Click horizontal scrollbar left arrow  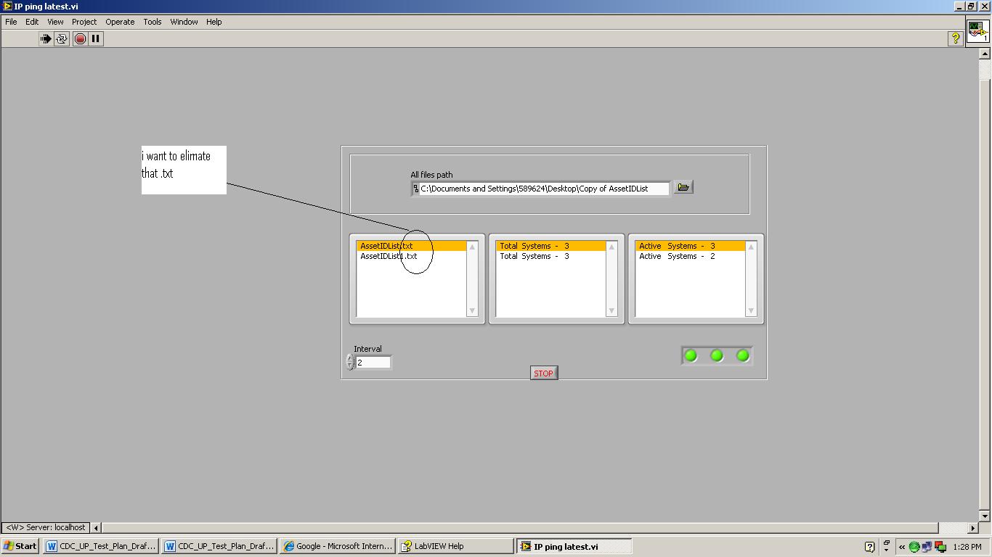pyautogui.click(x=96, y=527)
